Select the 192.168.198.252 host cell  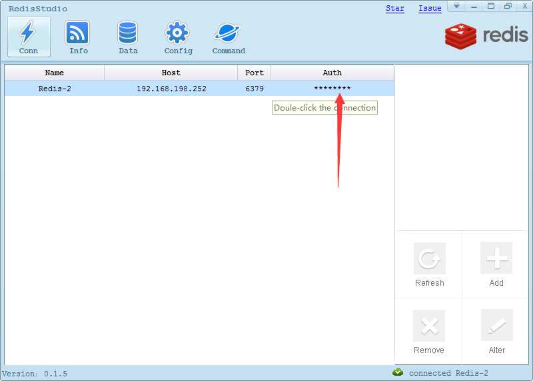[x=171, y=89]
